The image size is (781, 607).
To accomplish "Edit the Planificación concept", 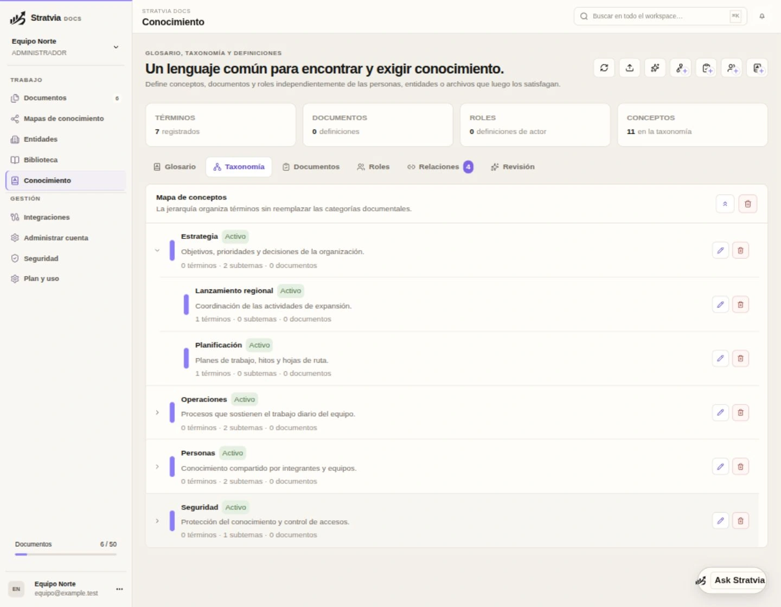I will [x=720, y=358].
